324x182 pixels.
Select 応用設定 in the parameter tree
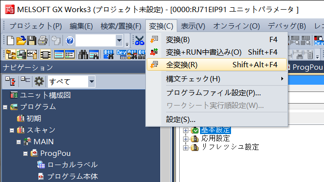coord(216,138)
